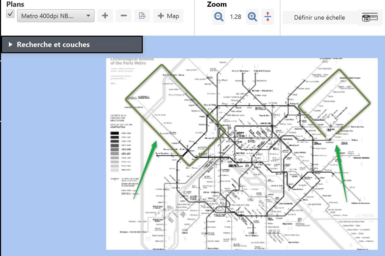
Task: Click the fit-to-height zoom arrows icon
Action: 268,17
